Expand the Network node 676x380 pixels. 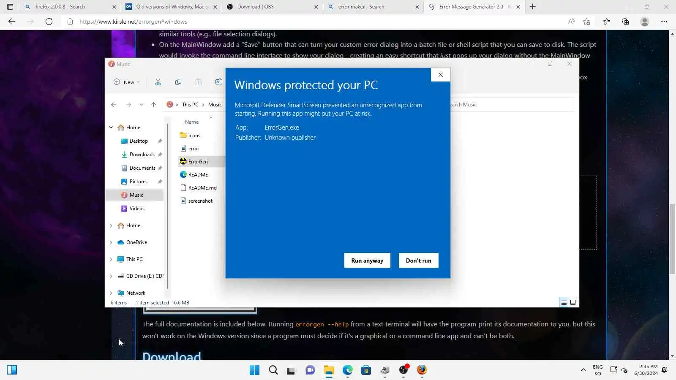pyautogui.click(x=111, y=293)
